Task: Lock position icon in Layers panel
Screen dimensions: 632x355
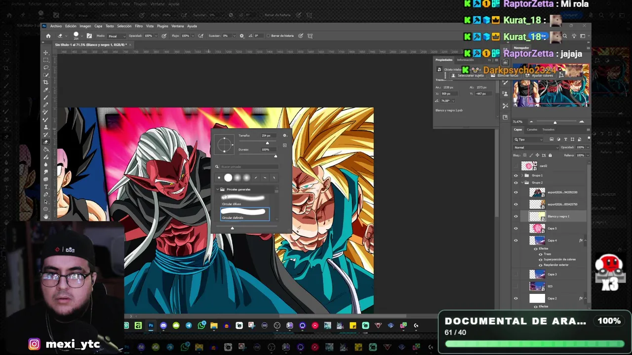Action: (538, 155)
